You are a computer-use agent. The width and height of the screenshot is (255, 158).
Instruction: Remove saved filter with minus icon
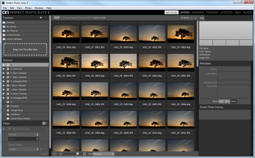(45, 149)
